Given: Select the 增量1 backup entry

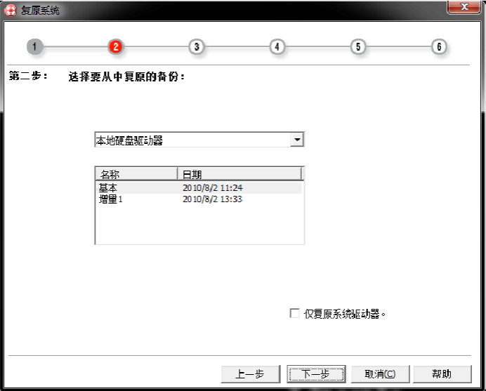Looking at the screenshot, I should point(111,199).
